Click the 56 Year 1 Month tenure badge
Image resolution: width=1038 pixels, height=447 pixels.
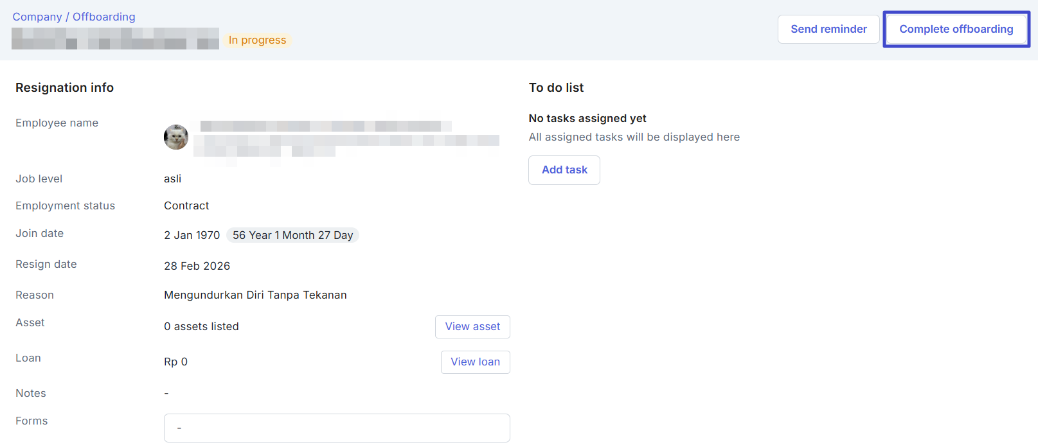292,235
